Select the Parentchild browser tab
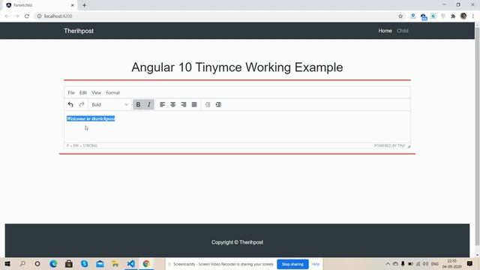The height and width of the screenshot is (270, 480). click(40, 5)
